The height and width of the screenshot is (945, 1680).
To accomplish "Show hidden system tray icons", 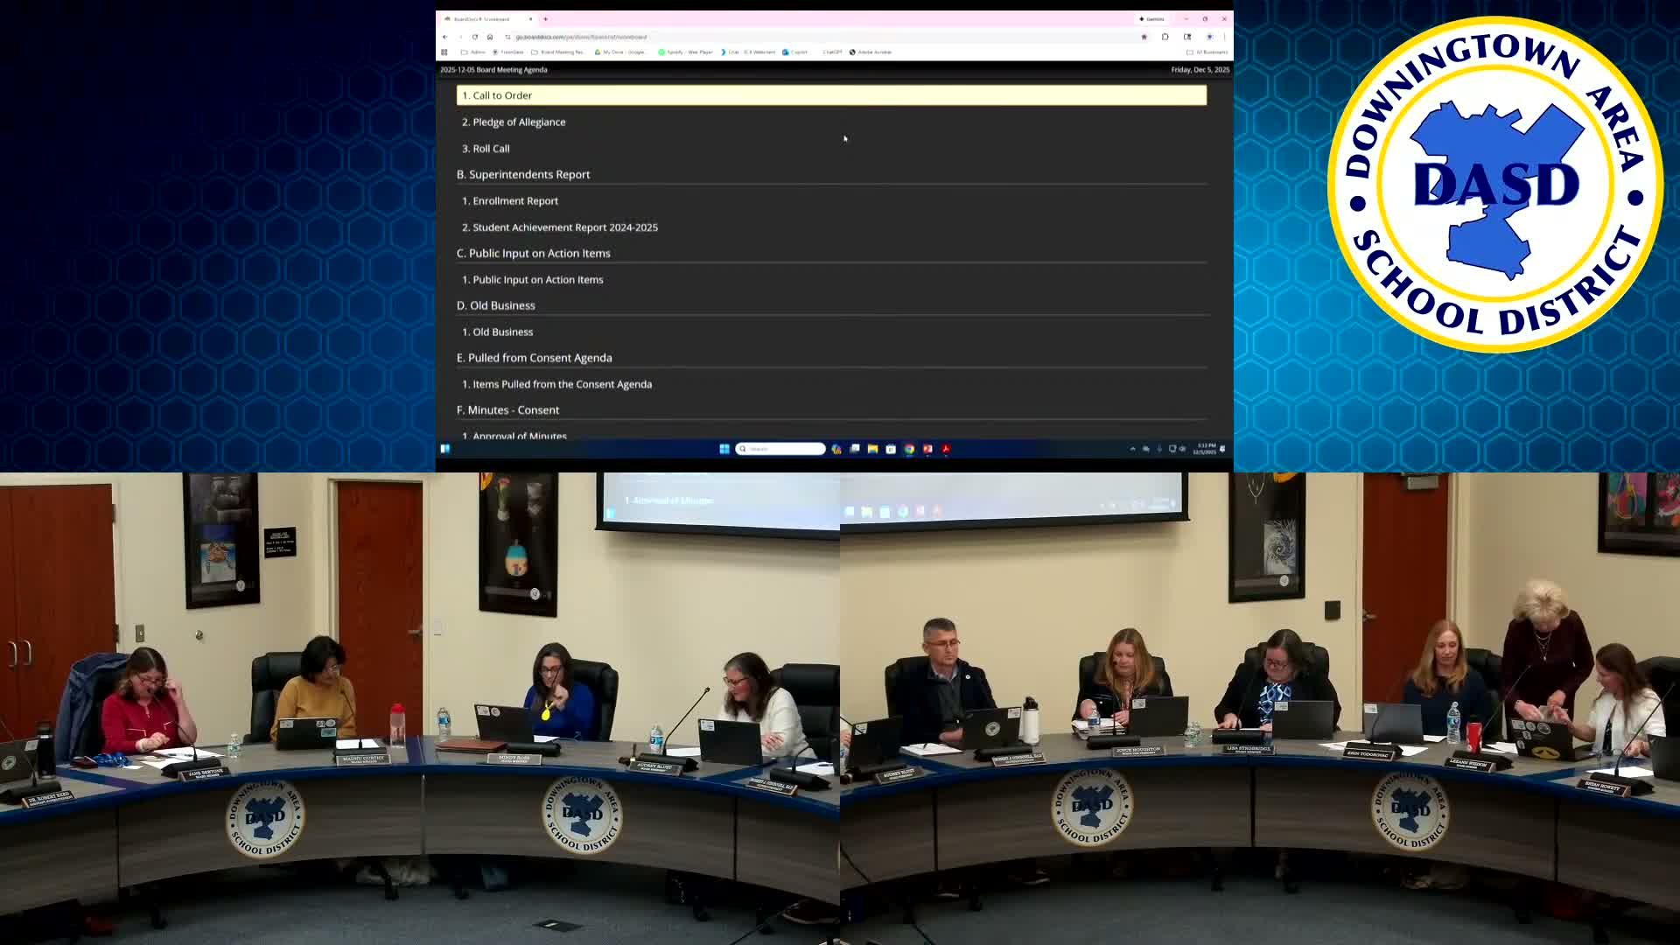I will (x=1132, y=449).
